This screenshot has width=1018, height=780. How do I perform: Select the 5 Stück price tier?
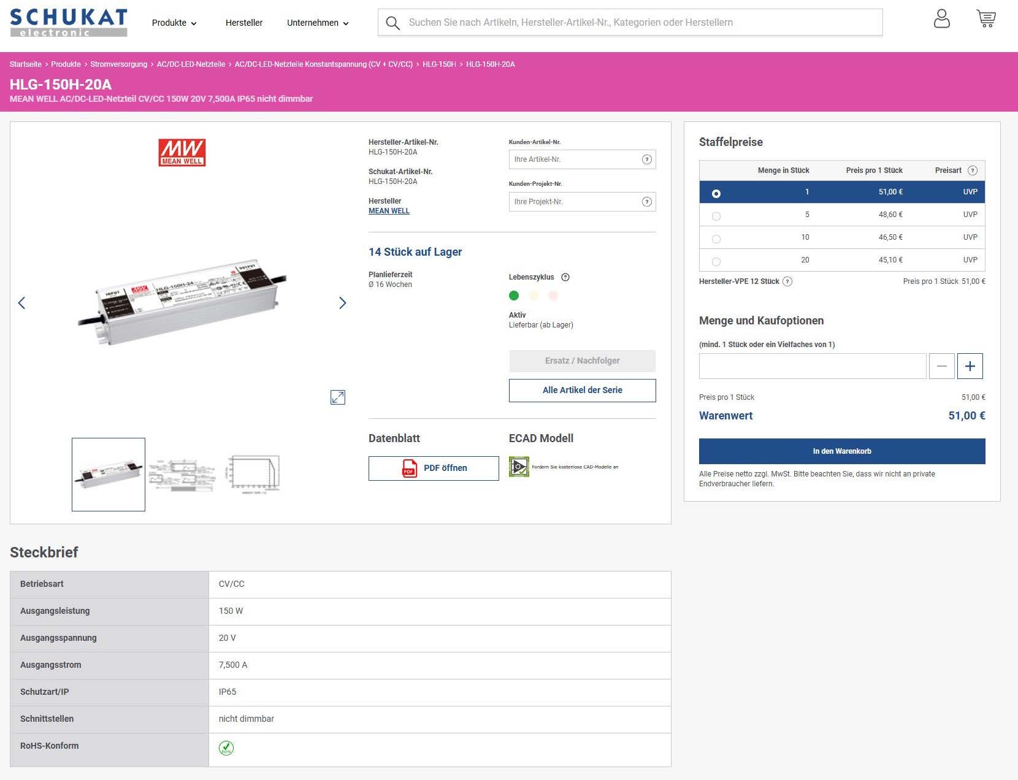[x=716, y=216]
